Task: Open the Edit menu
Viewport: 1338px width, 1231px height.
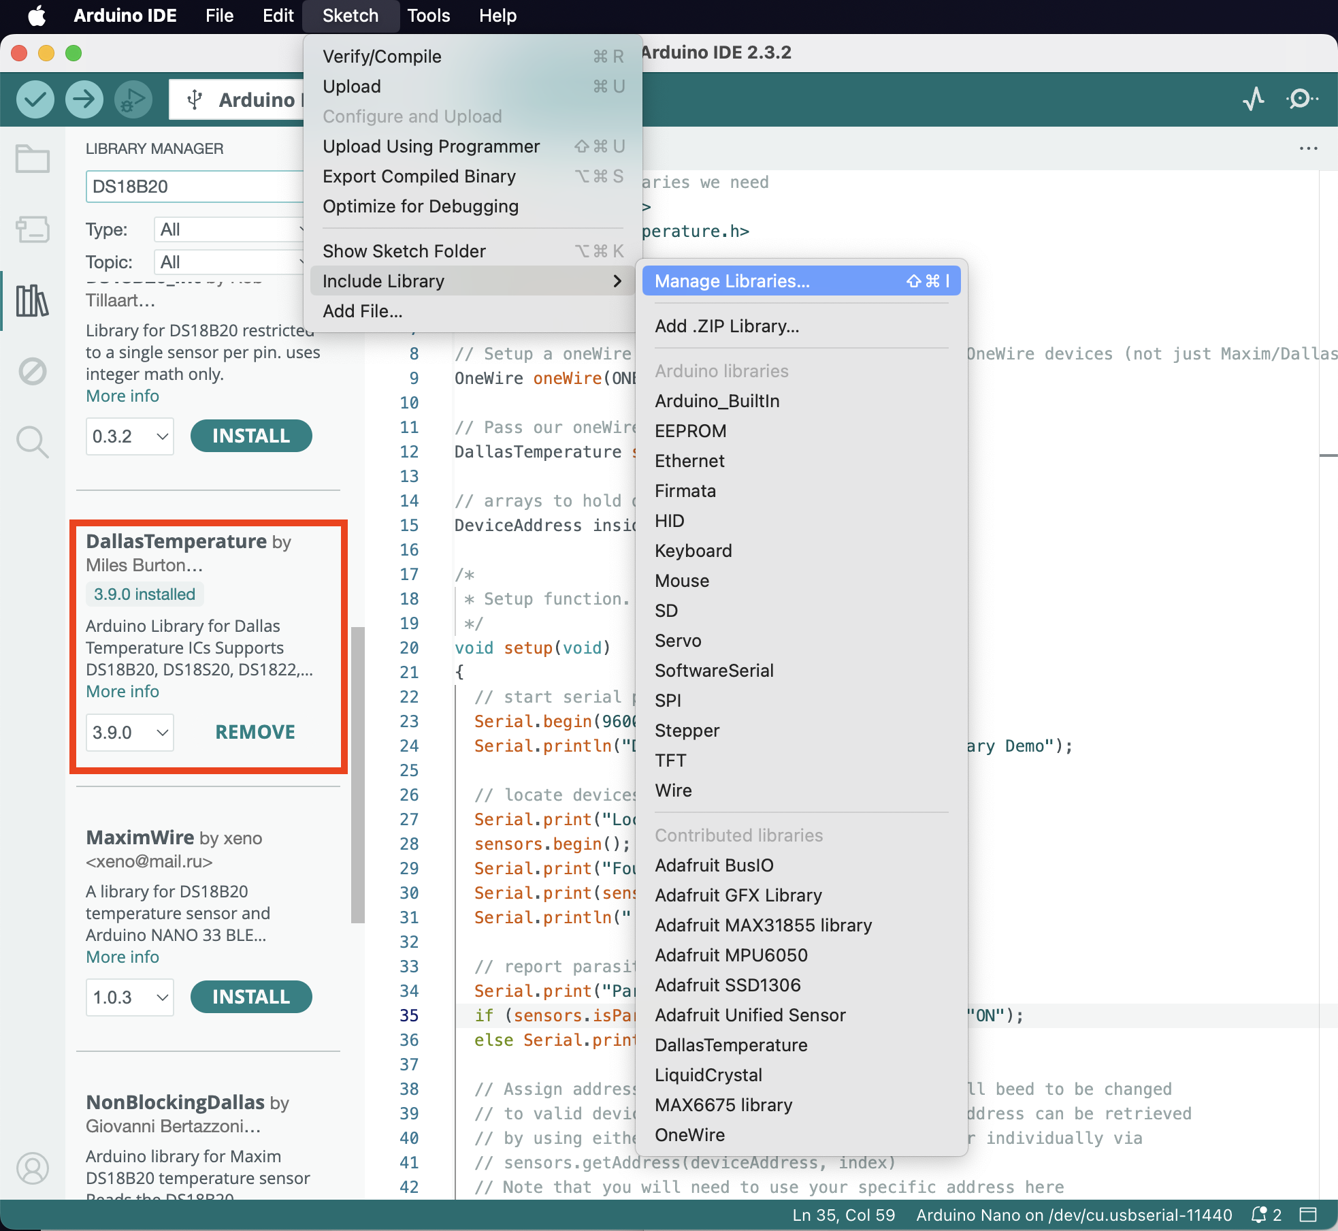Action: 278,16
